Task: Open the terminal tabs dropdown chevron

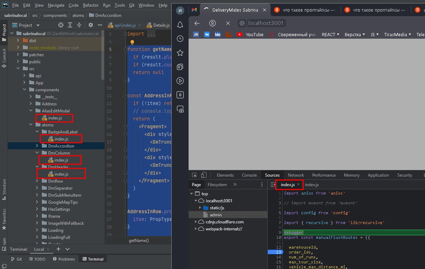Action: [68, 249]
